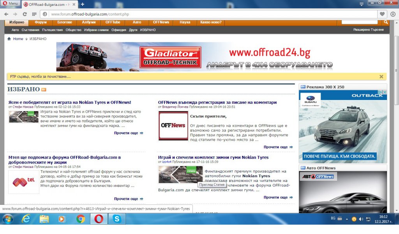This screenshot has height=234, width=399.
Task: Click the volume speaker tray icon
Action: tap(361, 219)
